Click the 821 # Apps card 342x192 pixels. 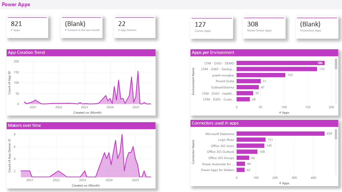pos(27,27)
